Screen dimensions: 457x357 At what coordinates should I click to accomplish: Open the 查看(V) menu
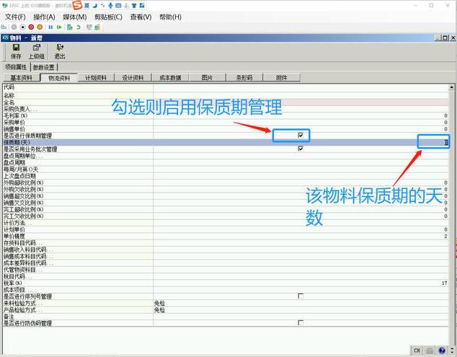pos(141,17)
